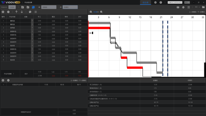This screenshot has height=116, width=206.
Task: Select the 1.43 搬运 value cell
Action: tap(53, 28)
